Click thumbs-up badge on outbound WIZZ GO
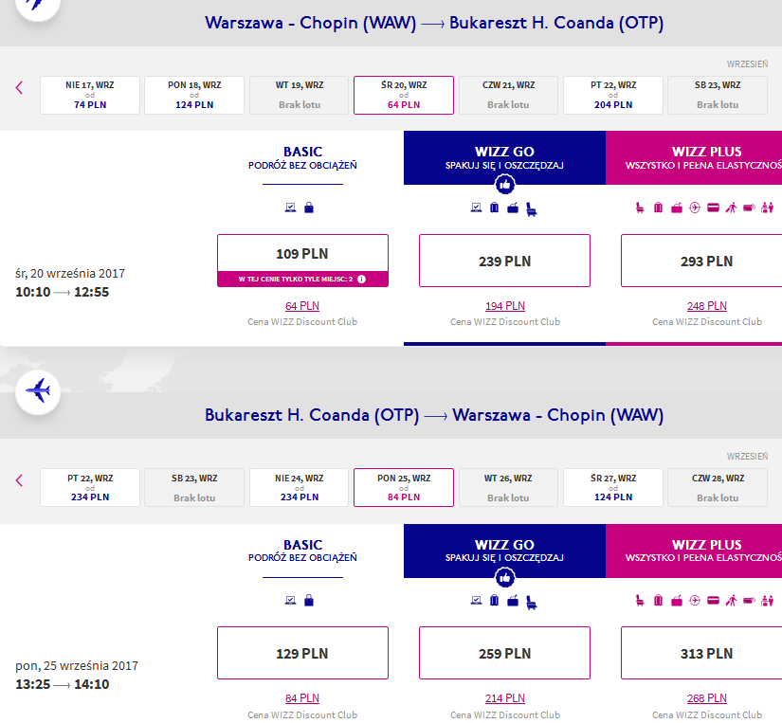Viewport: 782px width, 723px height. coord(504,185)
